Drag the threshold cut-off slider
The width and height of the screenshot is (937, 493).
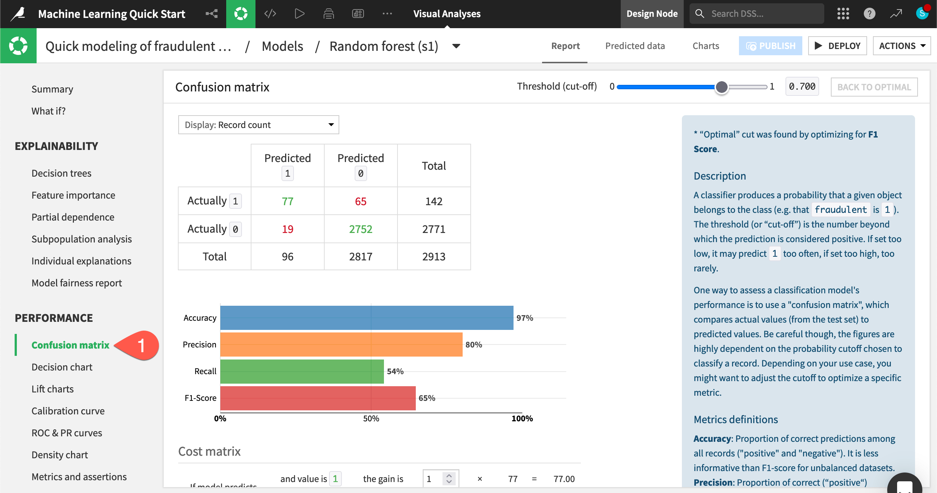click(721, 87)
